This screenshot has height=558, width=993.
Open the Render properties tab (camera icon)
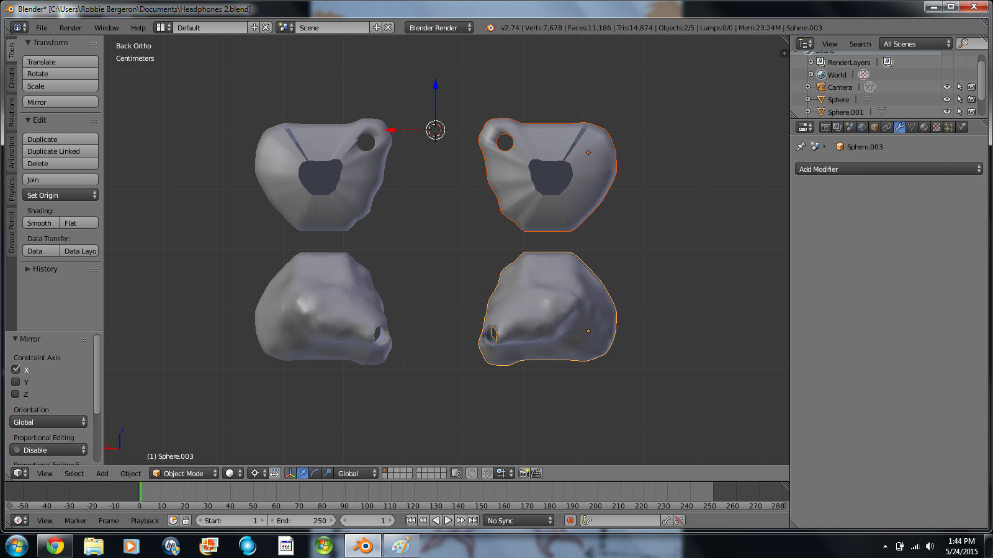click(x=825, y=127)
